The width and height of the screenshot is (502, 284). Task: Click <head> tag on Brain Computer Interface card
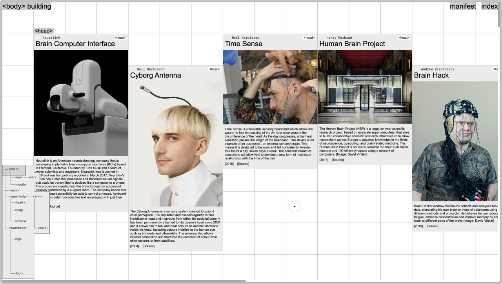[x=120, y=38]
